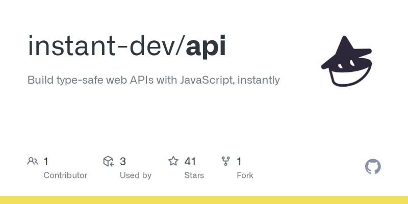Screen dimensions: 408x204
Task: Click the yellow JavaScript language bar
Action: (x=204, y=199)
